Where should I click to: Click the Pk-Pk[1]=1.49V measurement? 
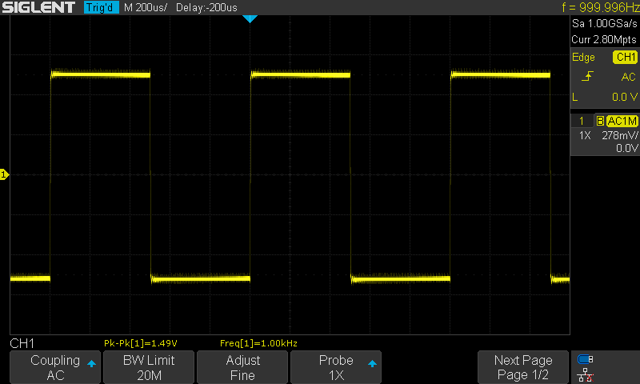141,343
